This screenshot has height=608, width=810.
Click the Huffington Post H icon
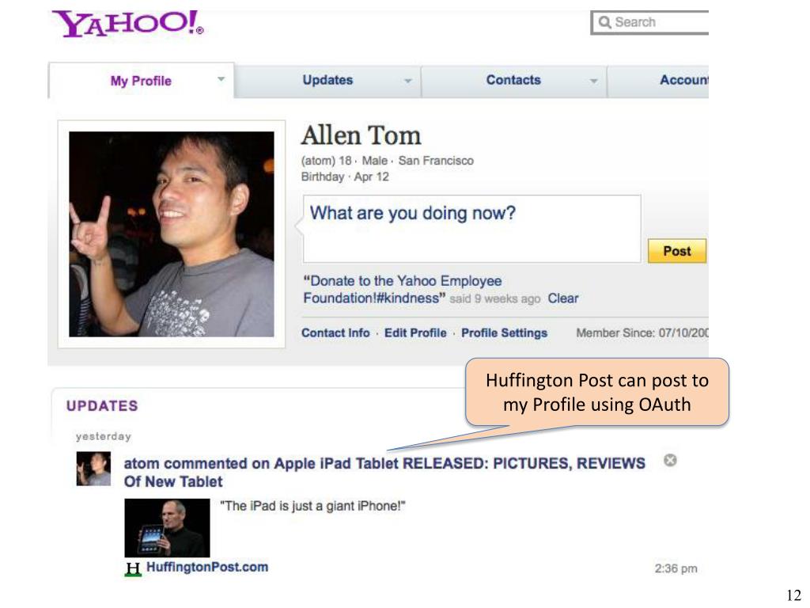pyautogui.click(x=133, y=568)
